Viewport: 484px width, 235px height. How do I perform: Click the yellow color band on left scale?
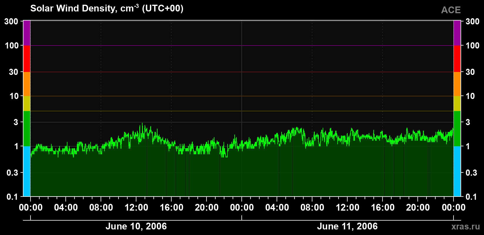click(x=27, y=103)
